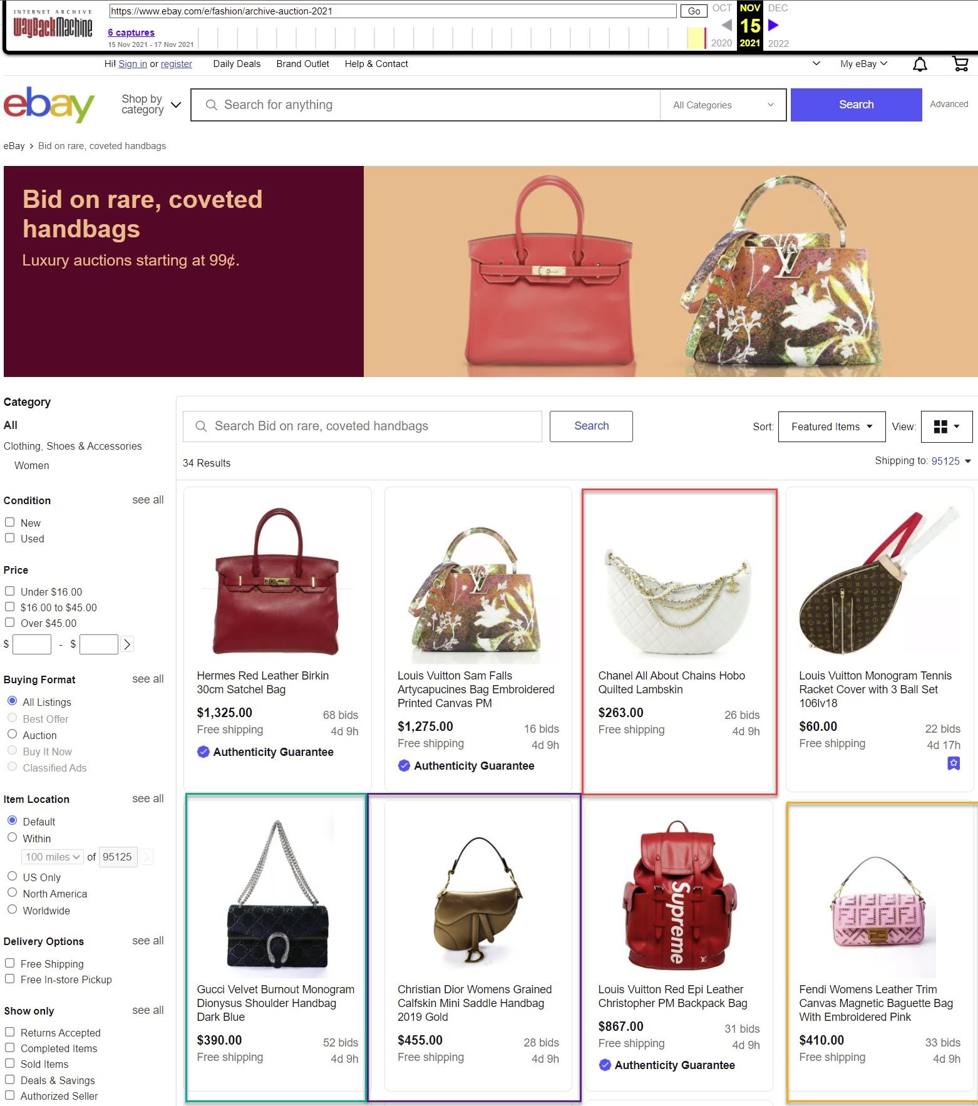Open the Daily Deals menu item
The width and height of the screenshot is (978, 1106).
[237, 64]
